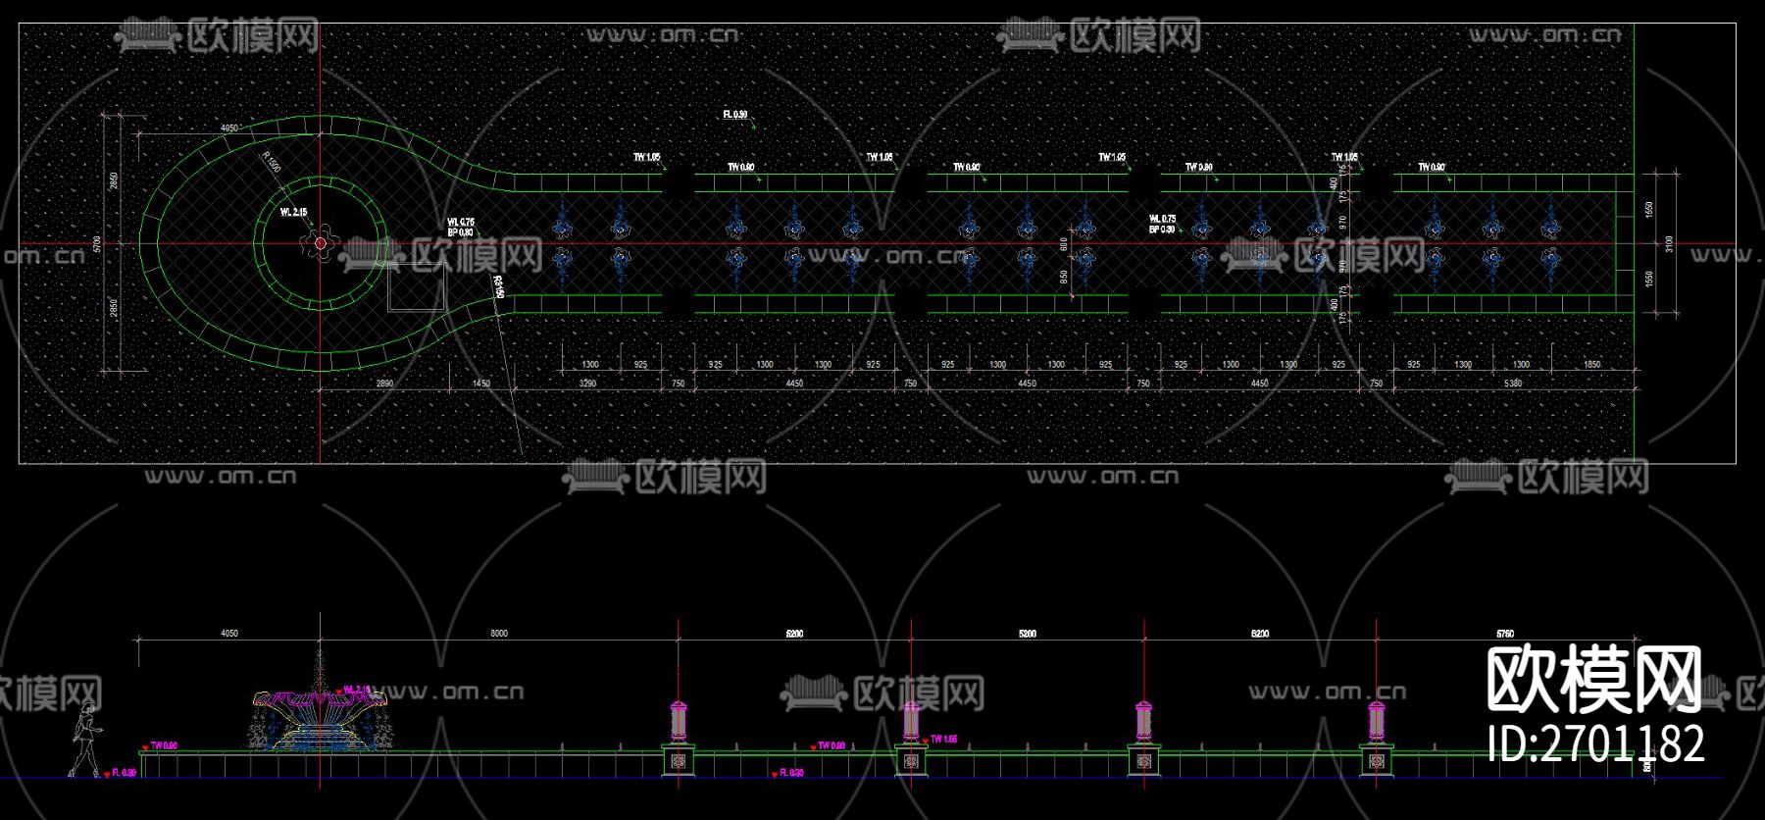This screenshot has height=820, width=1765.
Task: Click the R1500 radius label
Action: coord(272,162)
